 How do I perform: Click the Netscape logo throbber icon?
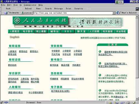pos(137,9)
